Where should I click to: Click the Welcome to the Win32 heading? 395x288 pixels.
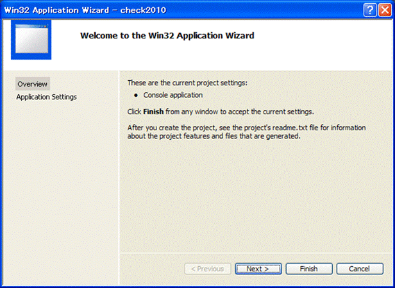tap(167, 35)
